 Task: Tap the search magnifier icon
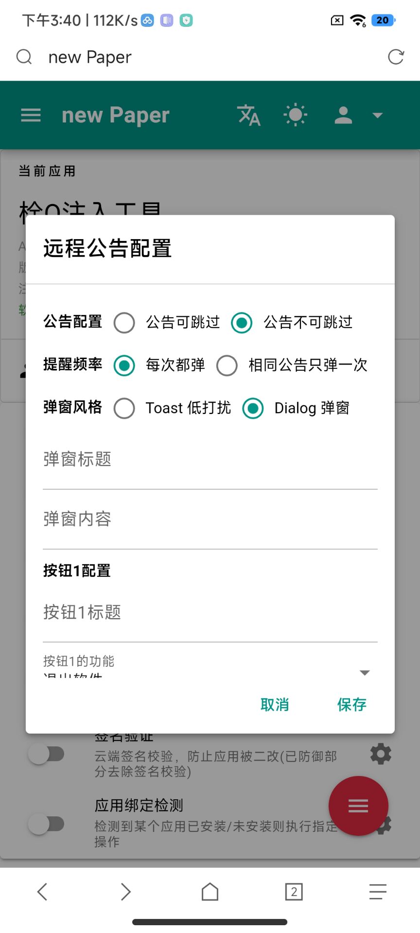click(x=24, y=57)
